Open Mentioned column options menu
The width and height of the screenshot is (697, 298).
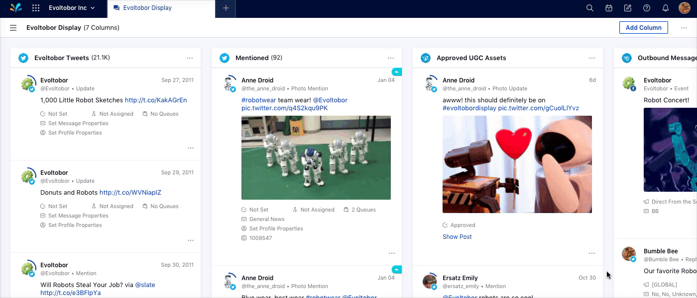pyautogui.click(x=391, y=58)
